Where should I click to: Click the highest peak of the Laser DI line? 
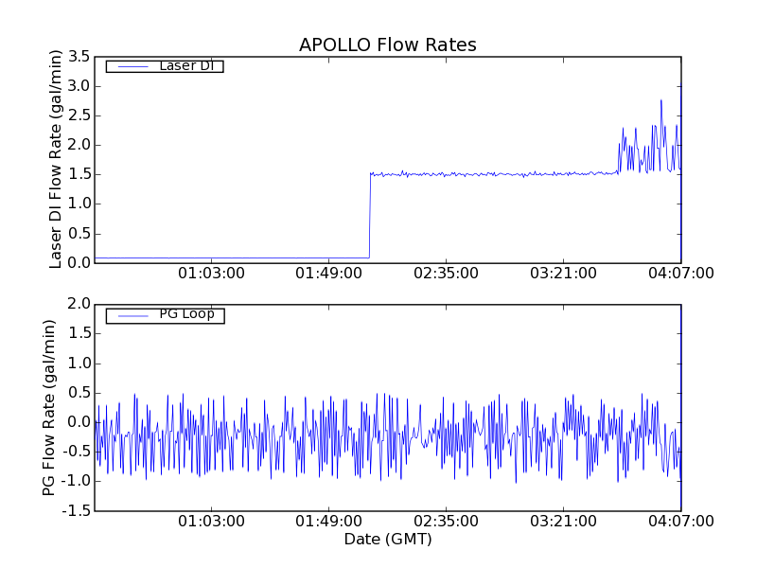pos(661,100)
